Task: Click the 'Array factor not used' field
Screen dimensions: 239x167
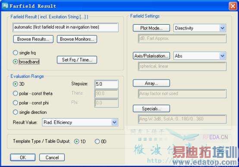Action: point(182,93)
